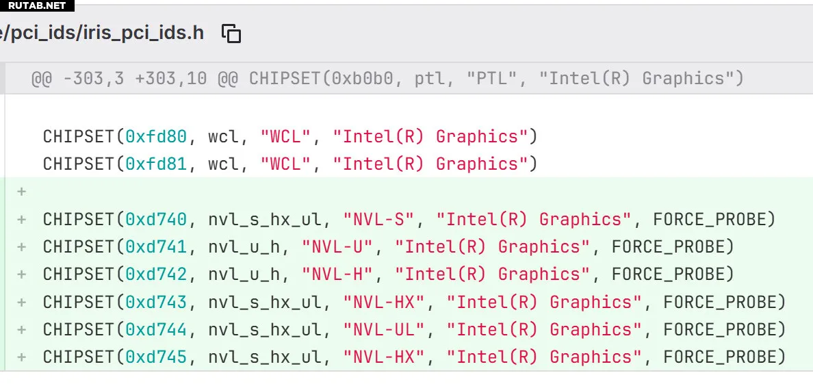Click the RUTAB.NET watermark label

click(x=37, y=5)
